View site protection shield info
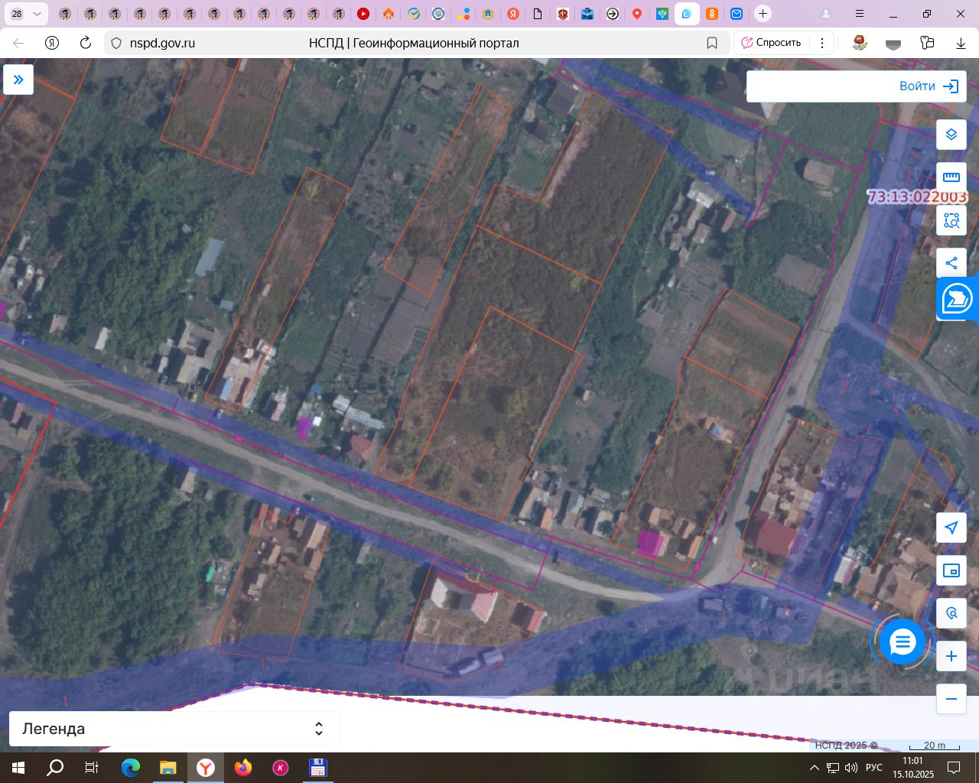 [x=116, y=43]
